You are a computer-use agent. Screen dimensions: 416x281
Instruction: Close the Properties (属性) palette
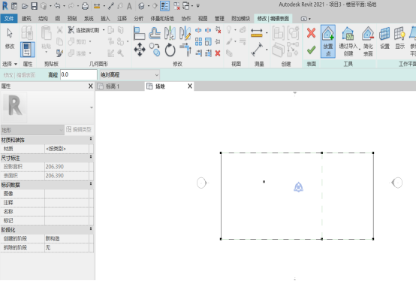(x=90, y=86)
